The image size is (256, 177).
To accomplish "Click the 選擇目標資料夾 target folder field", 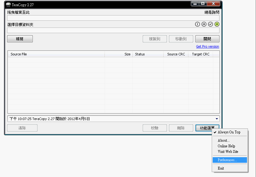I will 113,30.
